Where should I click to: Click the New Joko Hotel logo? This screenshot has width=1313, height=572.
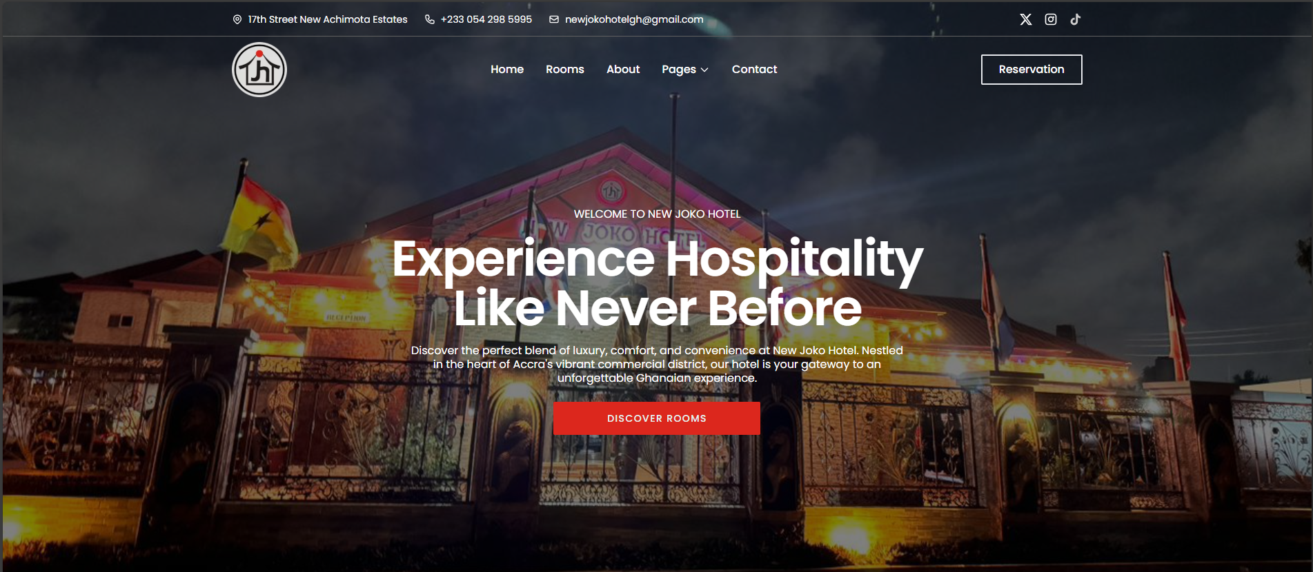[x=259, y=70]
